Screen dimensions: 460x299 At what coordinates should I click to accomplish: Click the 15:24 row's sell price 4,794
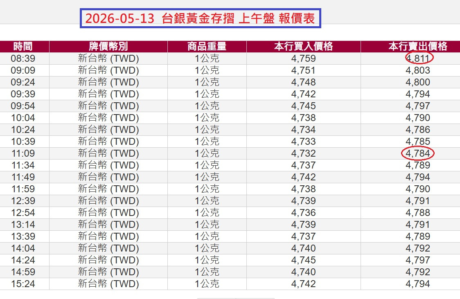point(418,284)
